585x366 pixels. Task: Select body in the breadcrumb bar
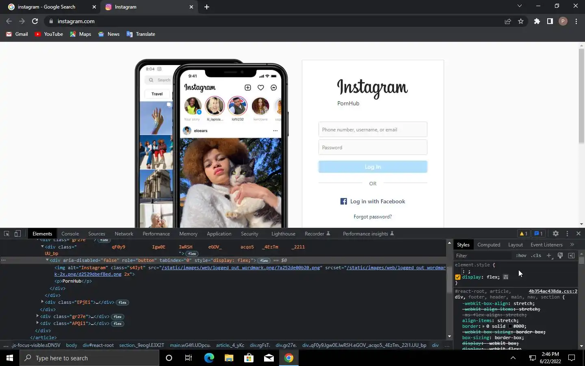71,345
